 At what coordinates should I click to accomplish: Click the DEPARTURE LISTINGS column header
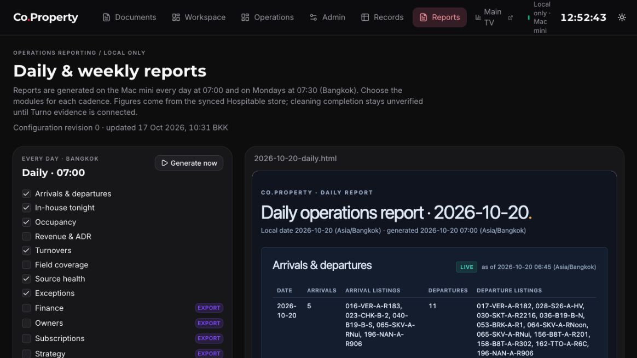point(509,291)
